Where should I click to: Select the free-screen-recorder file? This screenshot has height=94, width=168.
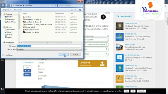point(32,30)
